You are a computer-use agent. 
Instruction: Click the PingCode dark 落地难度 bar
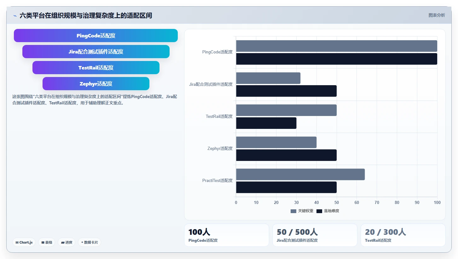pos(337,59)
